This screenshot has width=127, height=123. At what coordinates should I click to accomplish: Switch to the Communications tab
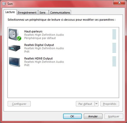point(60,12)
